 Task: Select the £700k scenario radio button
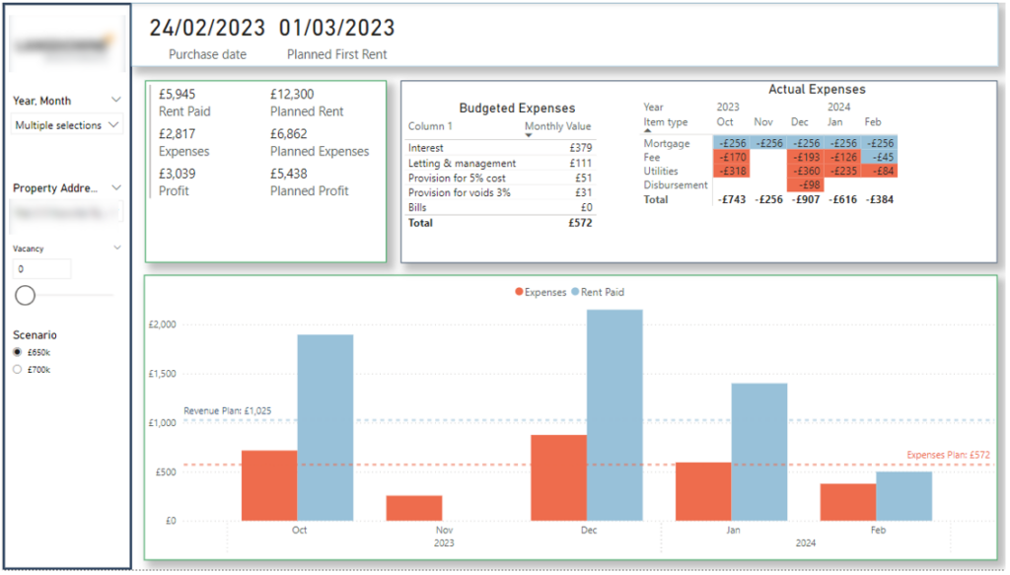pos(18,370)
